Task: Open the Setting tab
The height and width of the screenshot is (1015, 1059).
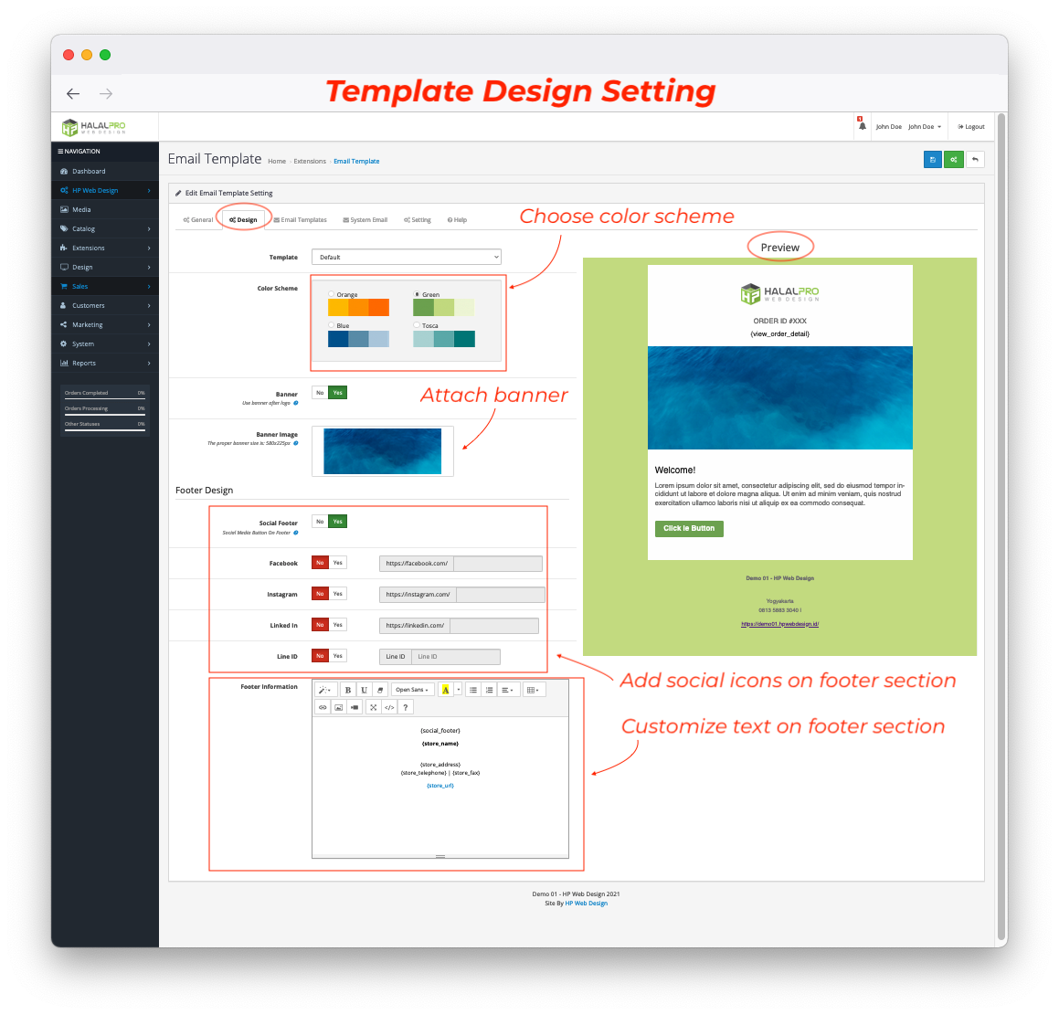Action: [x=418, y=219]
